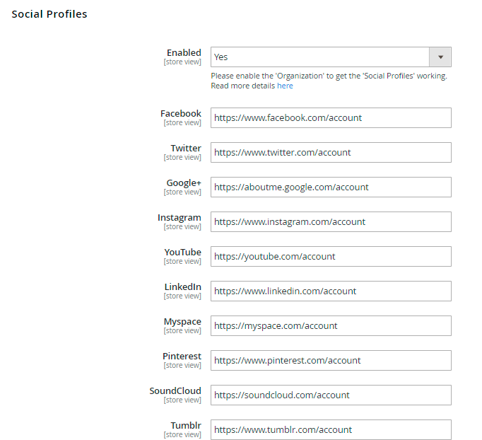
Task: Select the Instagram URL text box
Action: [x=331, y=222]
